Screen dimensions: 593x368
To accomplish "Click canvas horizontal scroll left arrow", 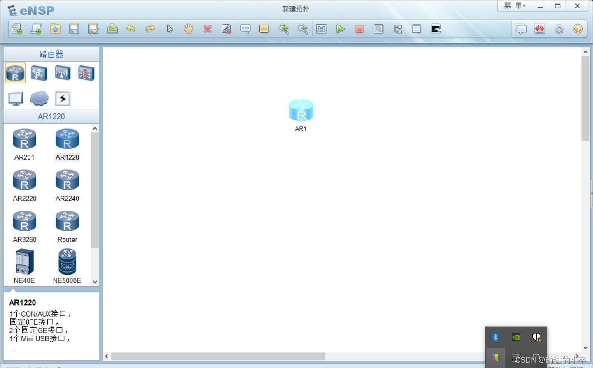I will point(107,356).
